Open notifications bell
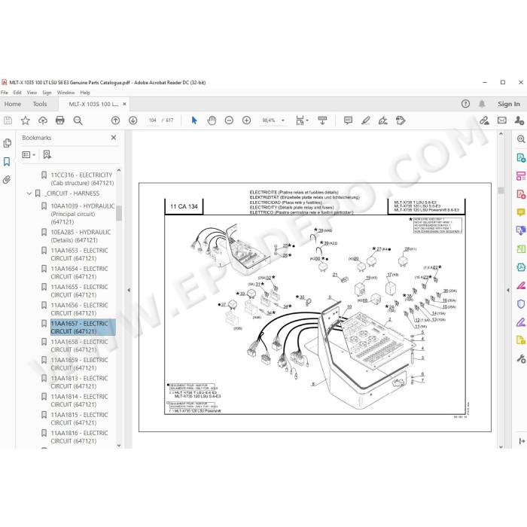This screenshot has height=527, width=527. coord(482,104)
